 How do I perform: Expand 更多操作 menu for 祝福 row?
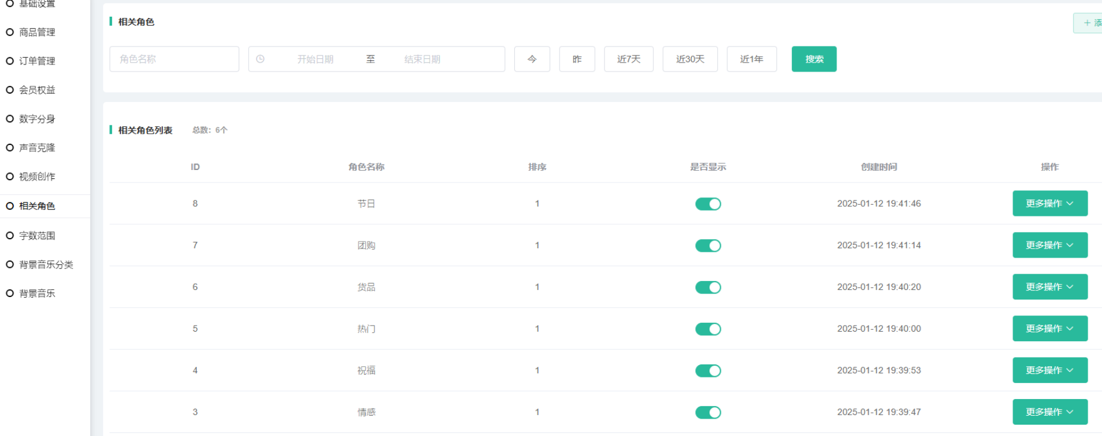click(1049, 370)
